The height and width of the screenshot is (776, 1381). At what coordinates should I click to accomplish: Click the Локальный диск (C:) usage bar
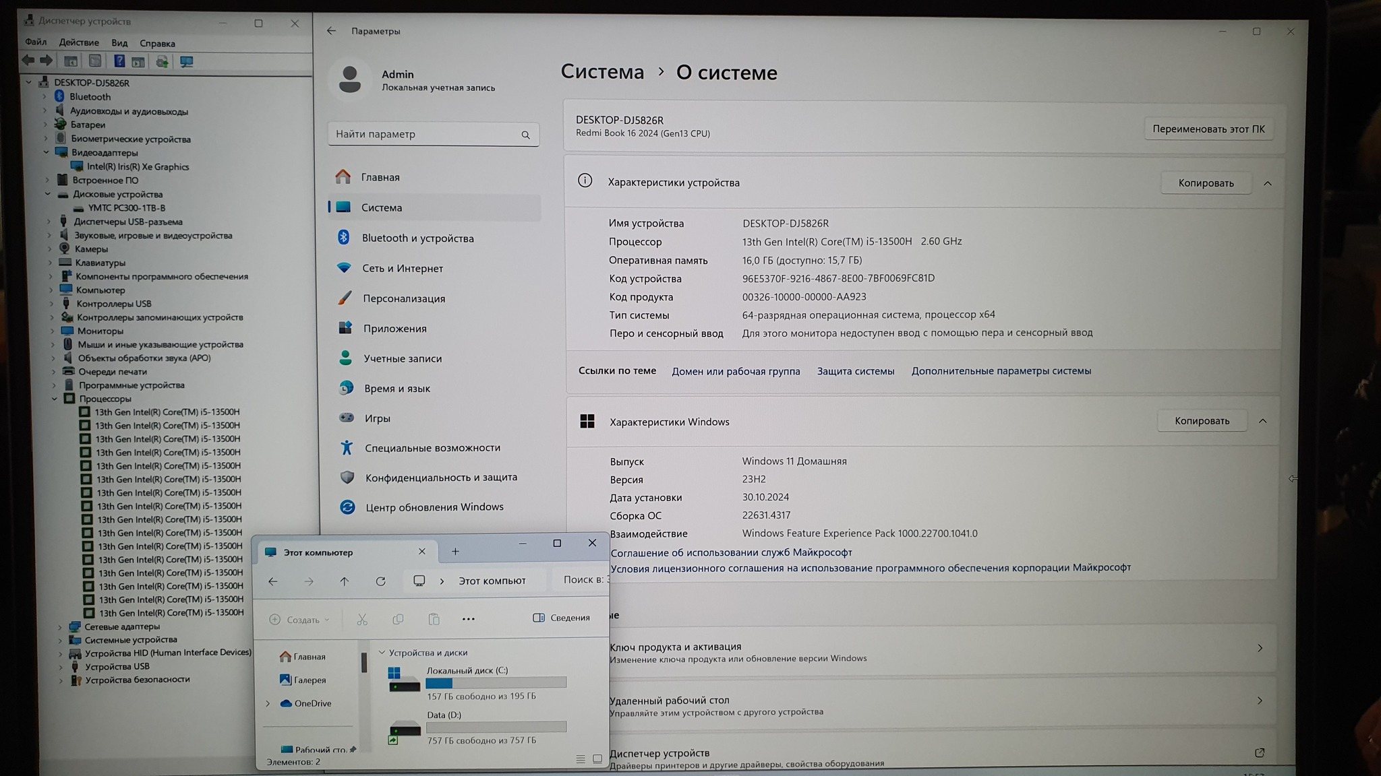coord(496,683)
